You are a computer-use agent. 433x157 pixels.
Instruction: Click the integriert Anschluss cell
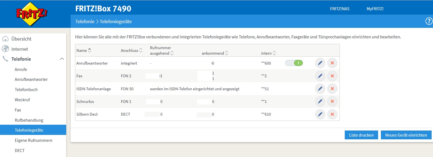pyautogui.click(x=129, y=63)
